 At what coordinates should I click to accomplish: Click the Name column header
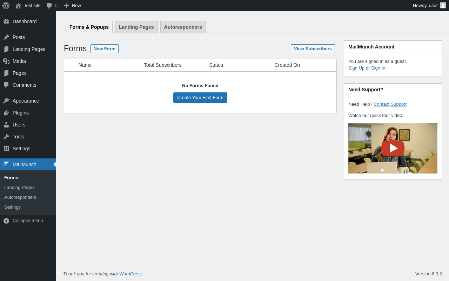pyautogui.click(x=85, y=65)
